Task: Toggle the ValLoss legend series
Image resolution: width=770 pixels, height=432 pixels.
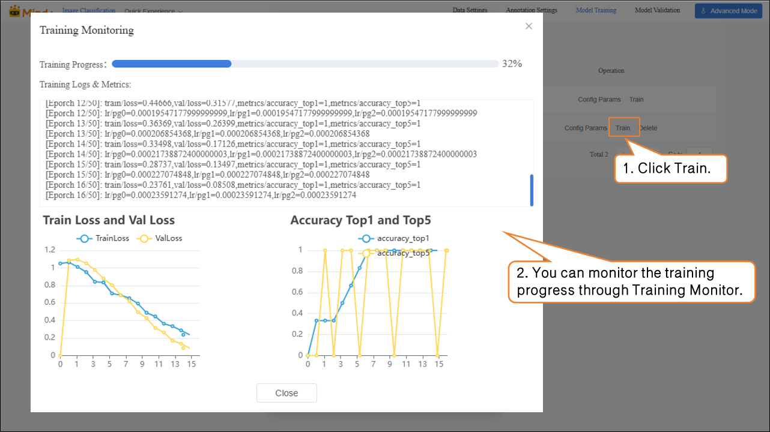Action: (x=160, y=238)
